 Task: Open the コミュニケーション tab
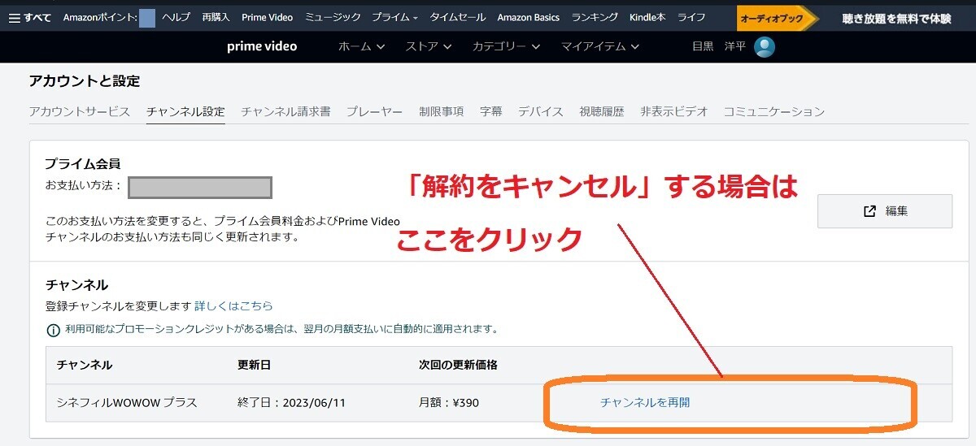(x=774, y=112)
